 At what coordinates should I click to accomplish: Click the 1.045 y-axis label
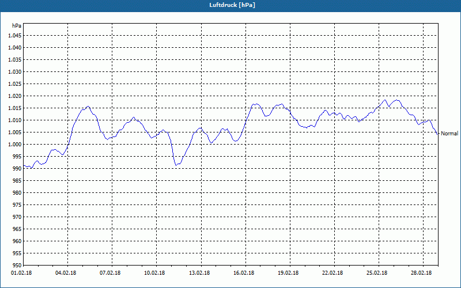click(x=15, y=36)
